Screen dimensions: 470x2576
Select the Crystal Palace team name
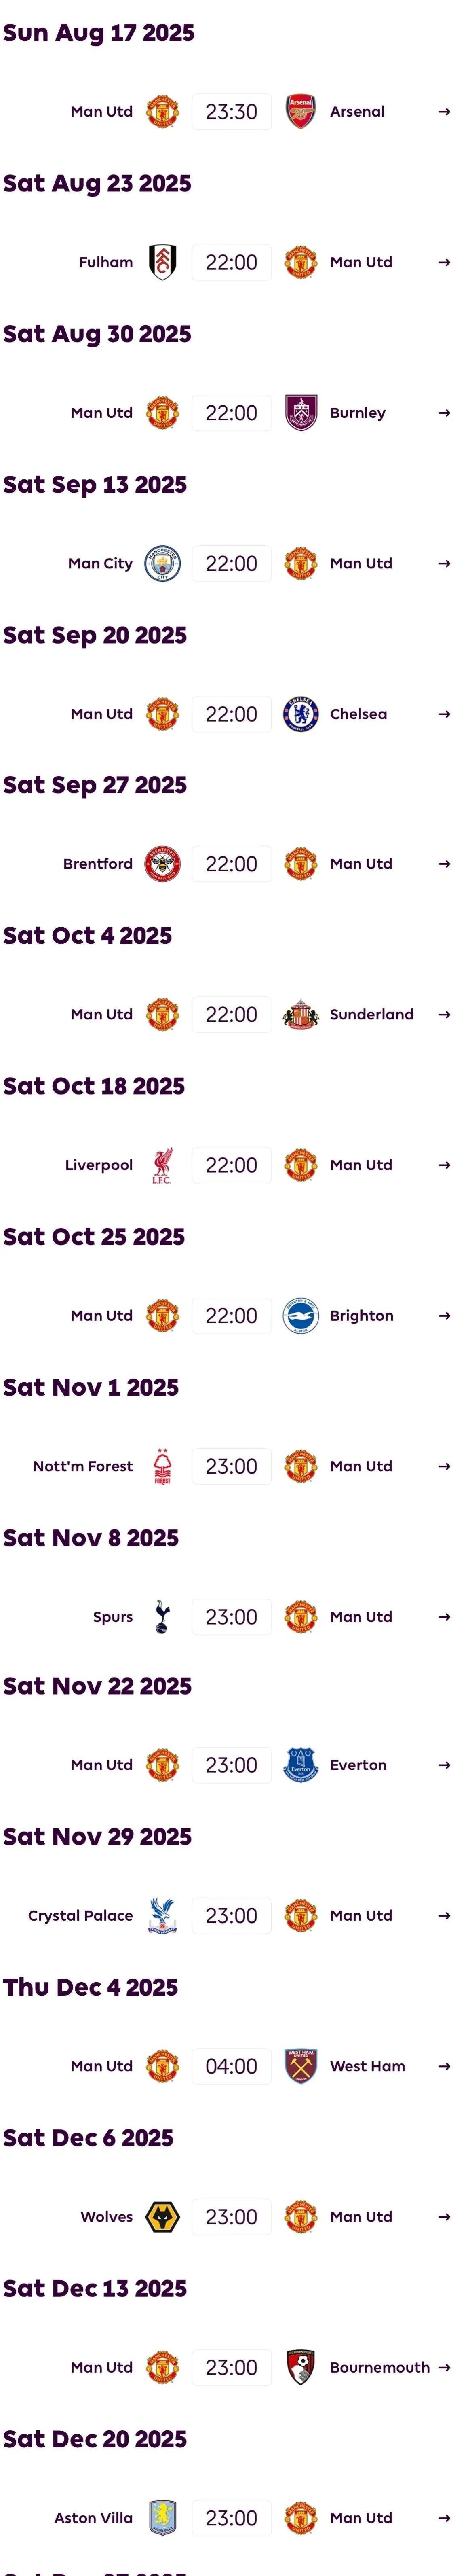click(80, 1916)
